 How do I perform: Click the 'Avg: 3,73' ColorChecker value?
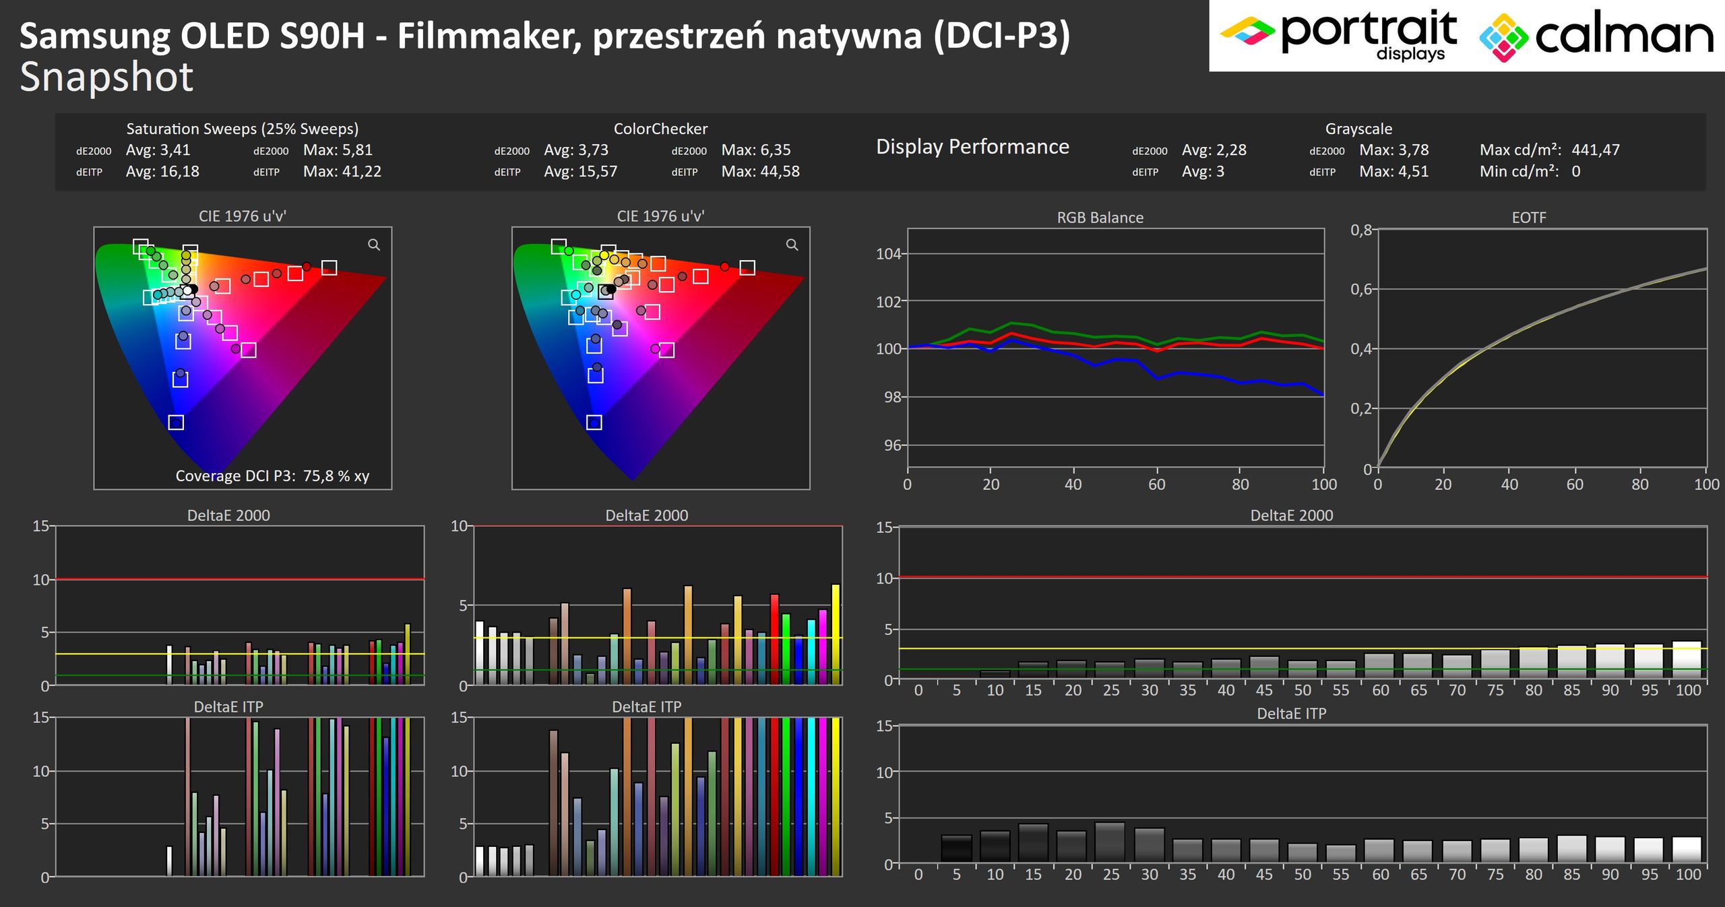tap(576, 150)
